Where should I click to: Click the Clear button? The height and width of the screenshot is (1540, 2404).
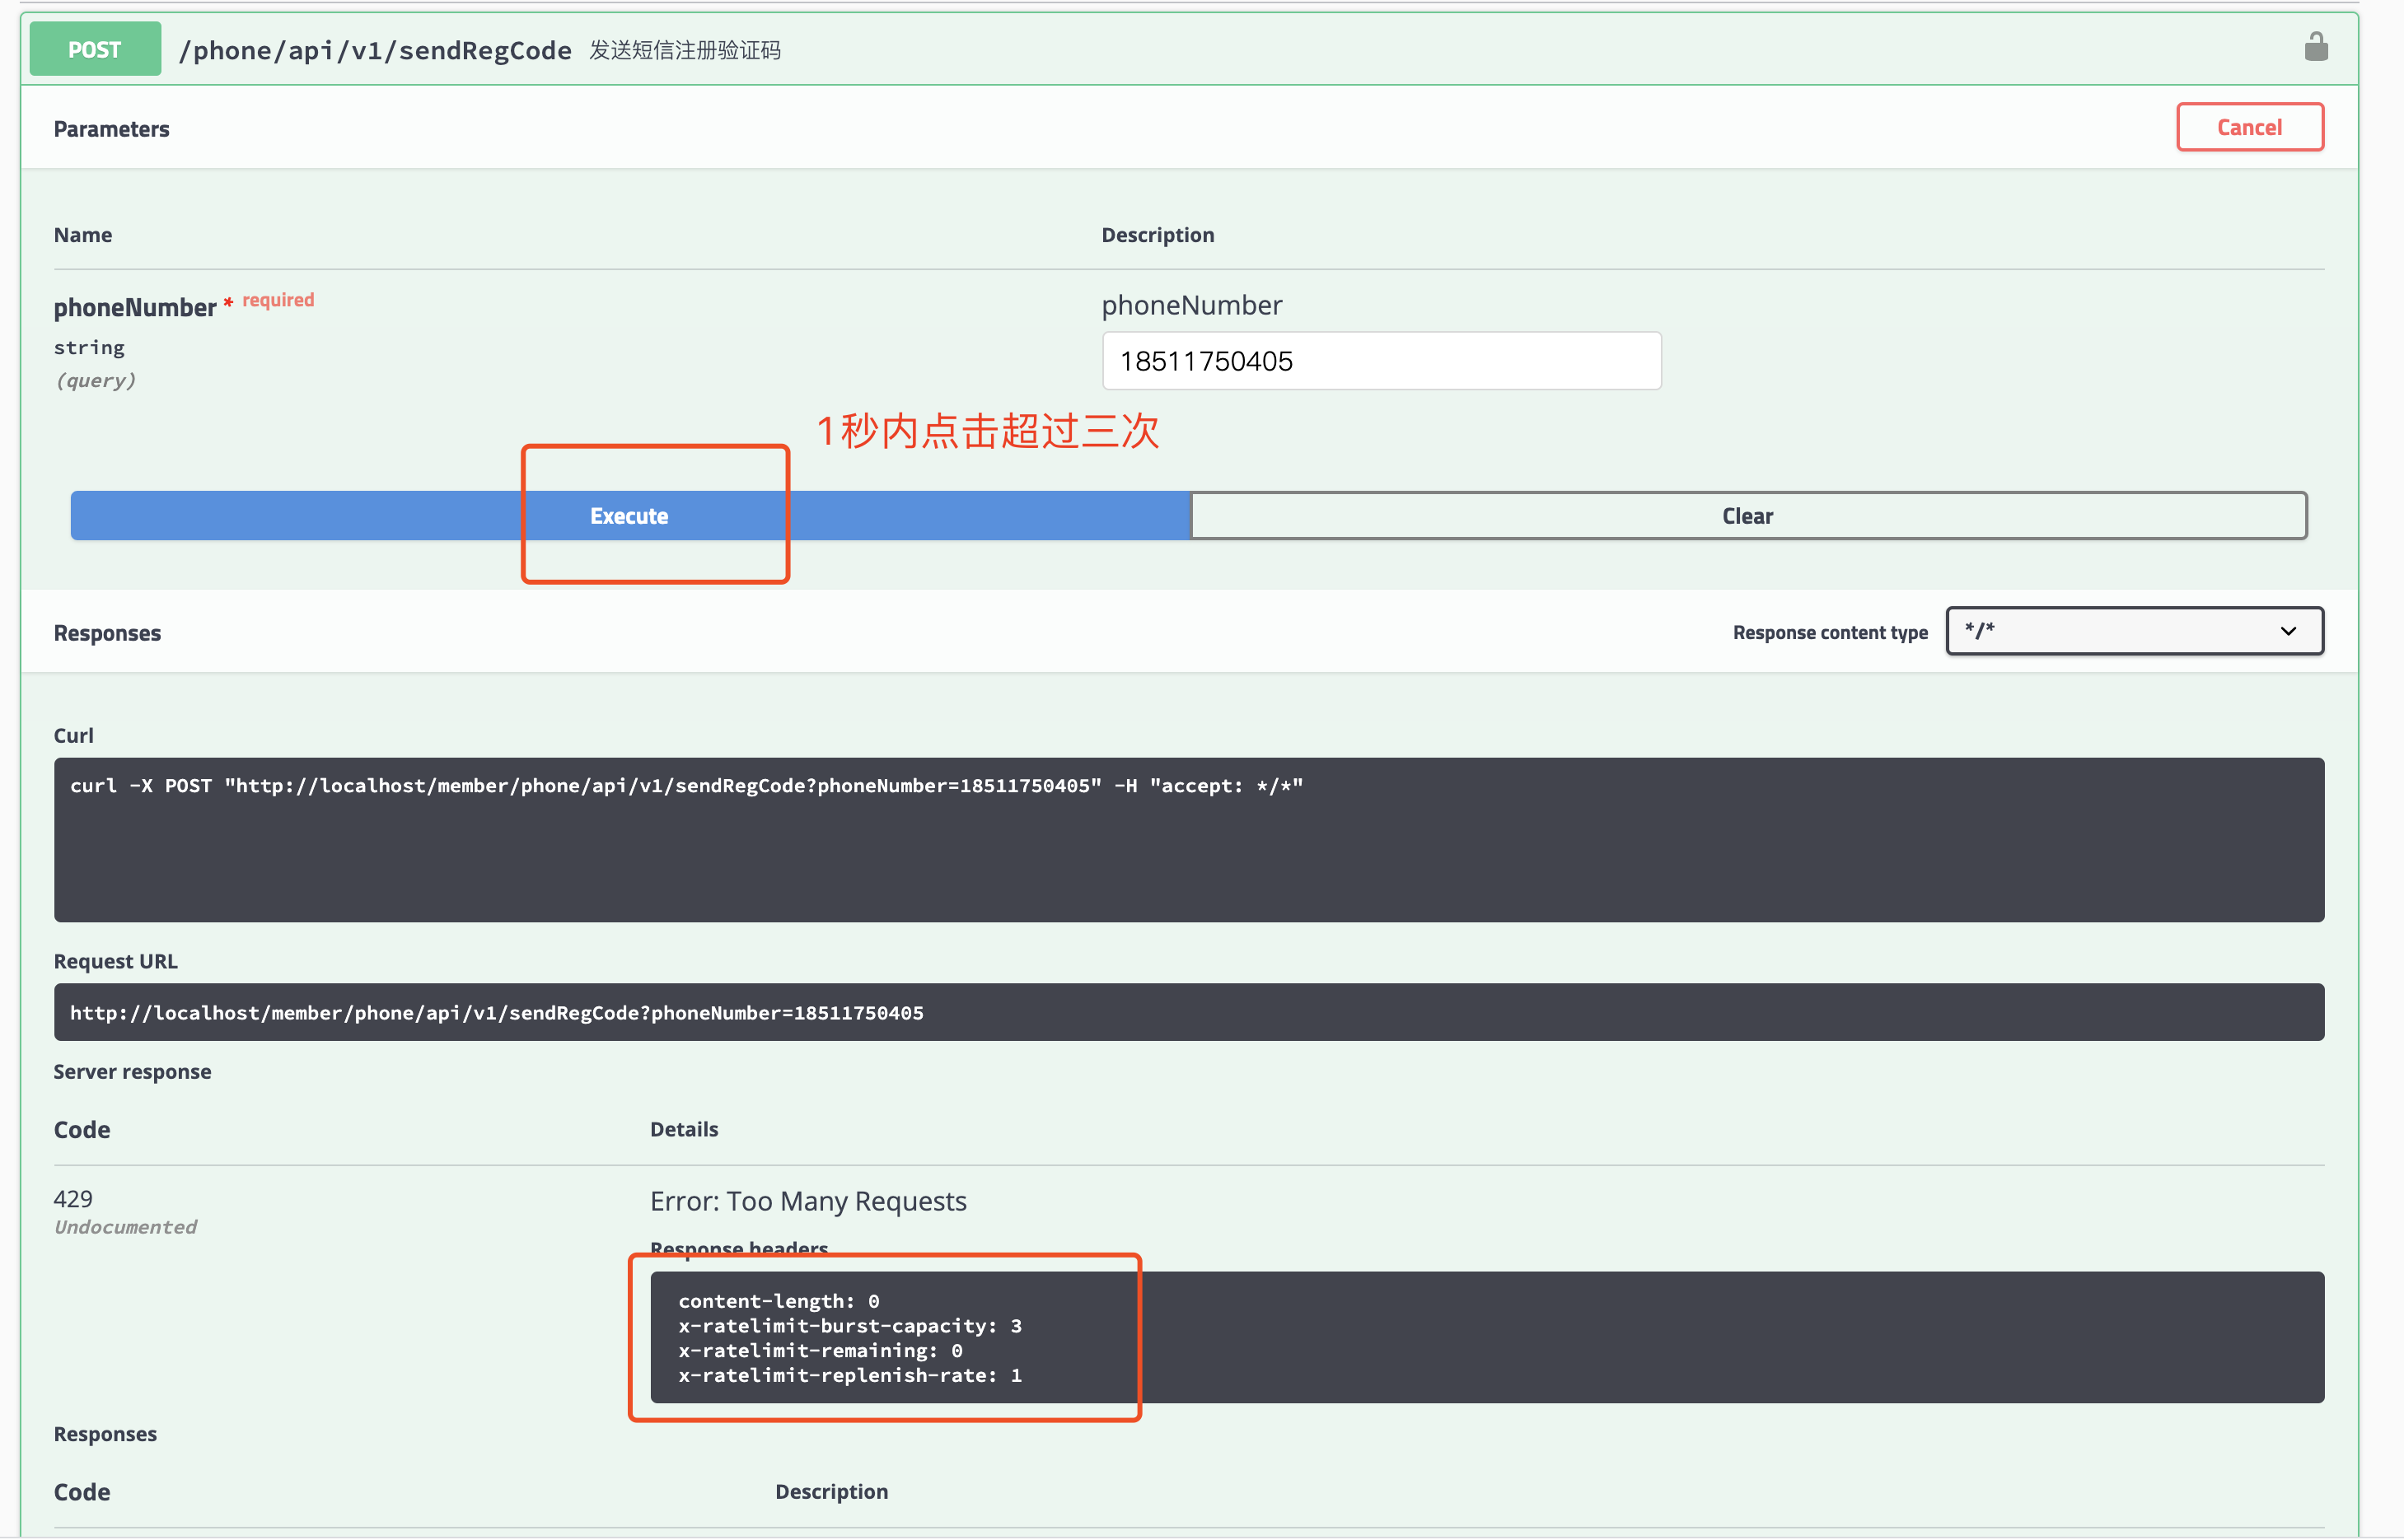click(x=1747, y=516)
